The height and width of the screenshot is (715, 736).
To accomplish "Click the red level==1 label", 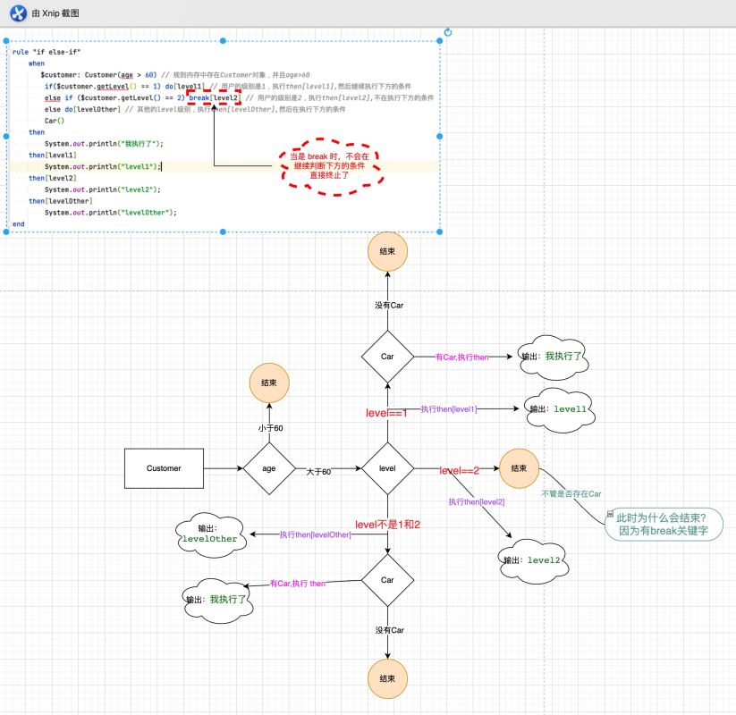I will click(x=386, y=413).
